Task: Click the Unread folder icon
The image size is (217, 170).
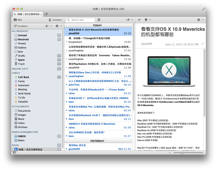Action: point(16,35)
